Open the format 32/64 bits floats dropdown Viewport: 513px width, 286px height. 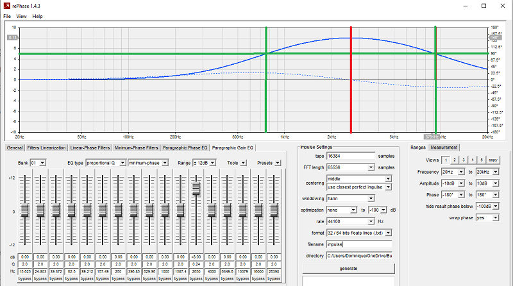tap(388, 233)
